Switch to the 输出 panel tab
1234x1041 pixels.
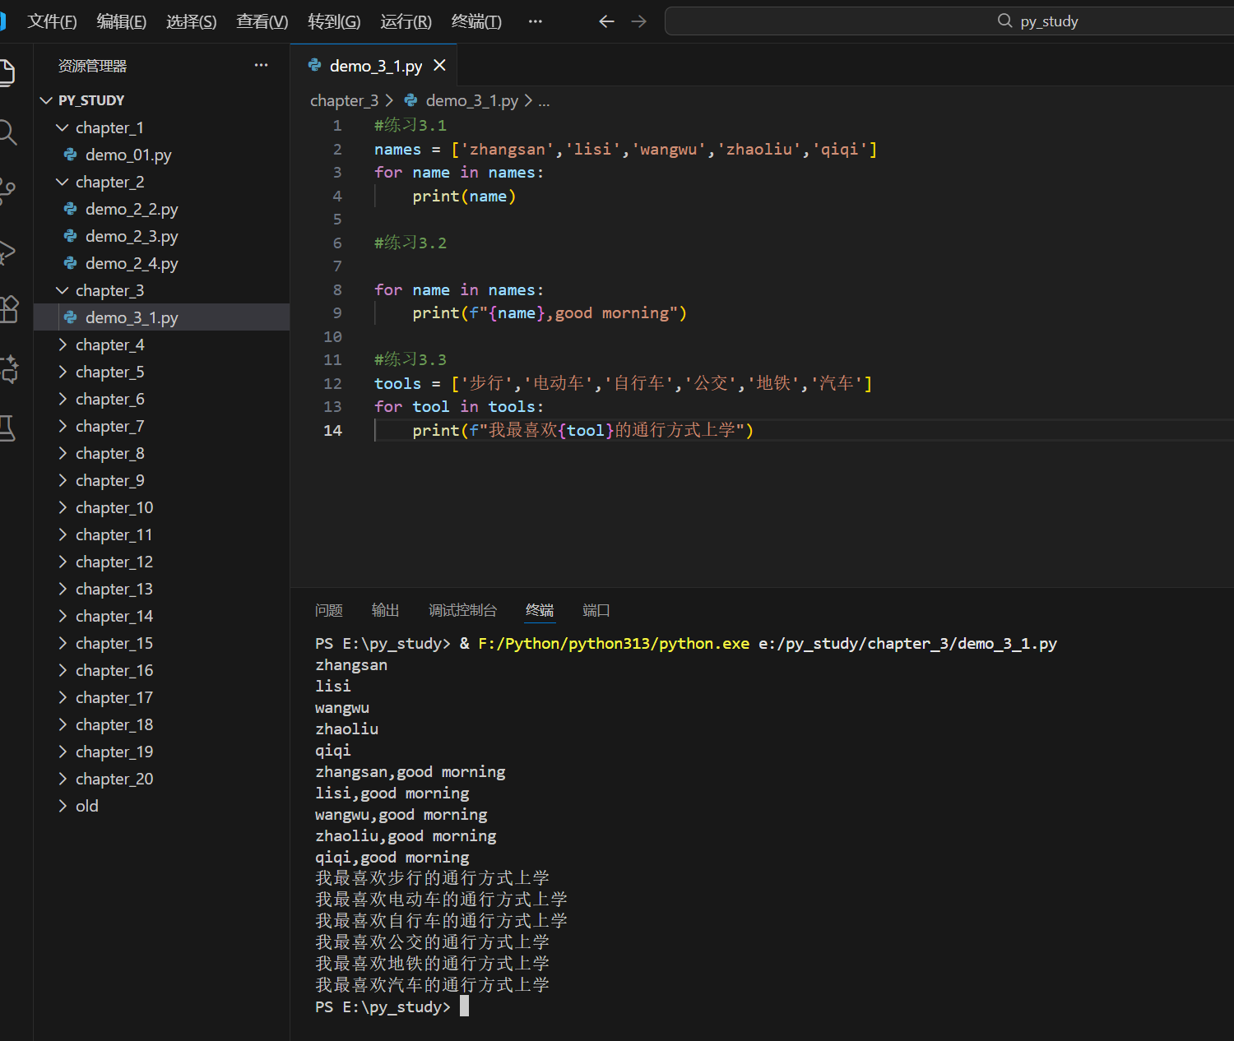click(x=385, y=610)
